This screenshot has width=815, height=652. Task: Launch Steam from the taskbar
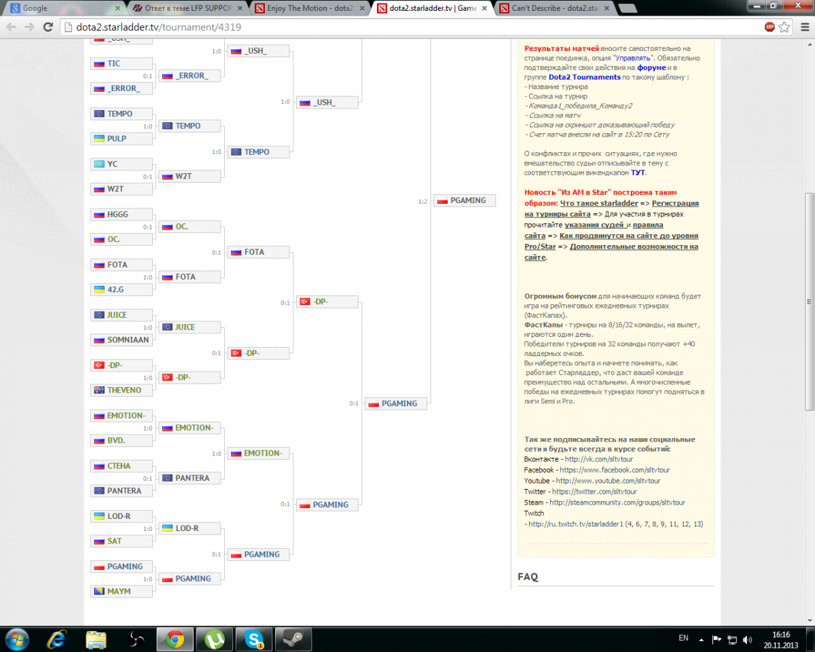point(293,639)
